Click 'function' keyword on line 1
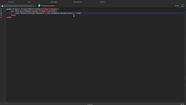 pos(48,9)
